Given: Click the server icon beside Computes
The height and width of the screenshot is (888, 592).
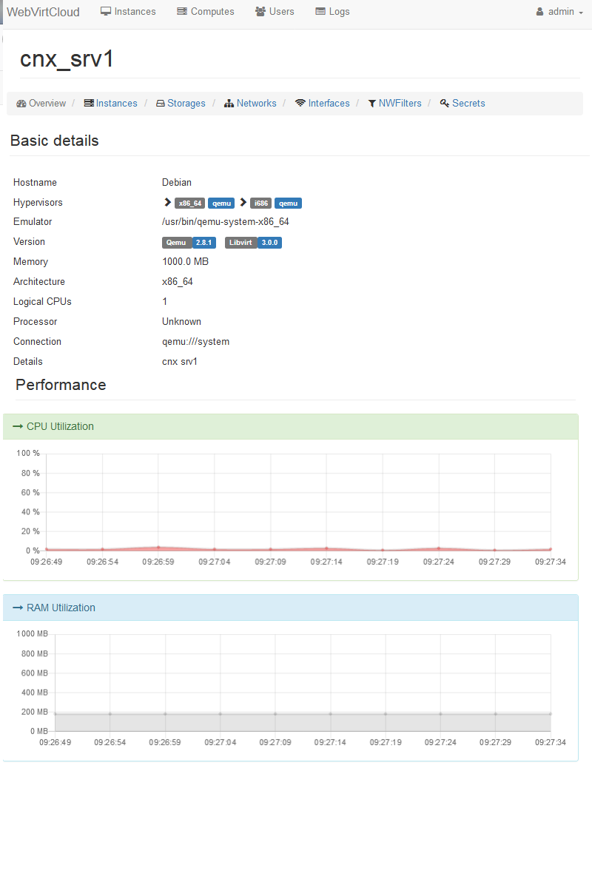Looking at the screenshot, I should [182, 12].
